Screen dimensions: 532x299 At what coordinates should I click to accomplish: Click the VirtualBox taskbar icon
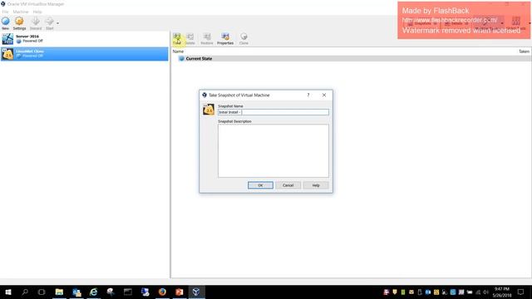(196, 292)
